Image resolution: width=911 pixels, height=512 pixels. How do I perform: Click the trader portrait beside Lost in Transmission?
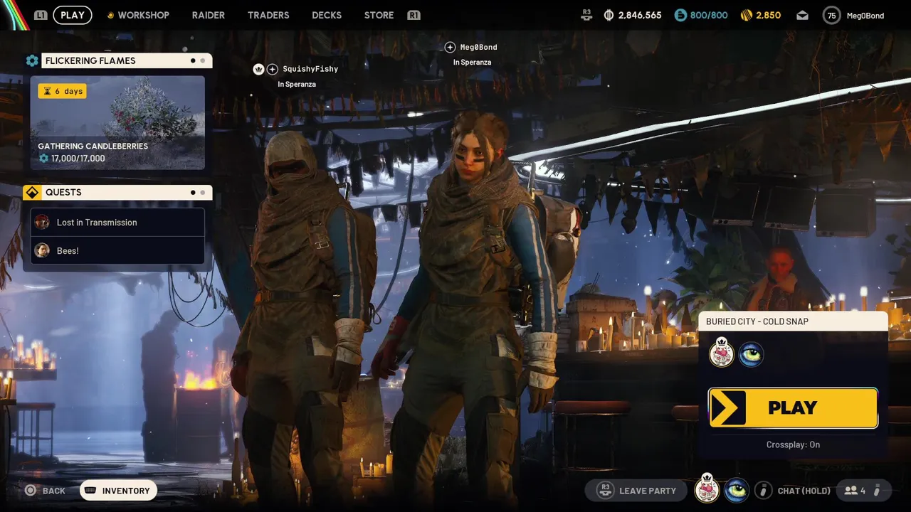click(x=42, y=223)
